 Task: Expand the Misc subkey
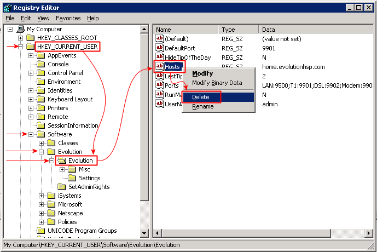click(62, 169)
